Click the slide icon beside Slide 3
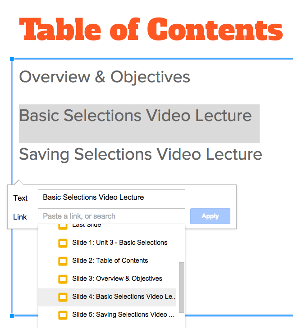The image size is (293, 328). click(63, 279)
